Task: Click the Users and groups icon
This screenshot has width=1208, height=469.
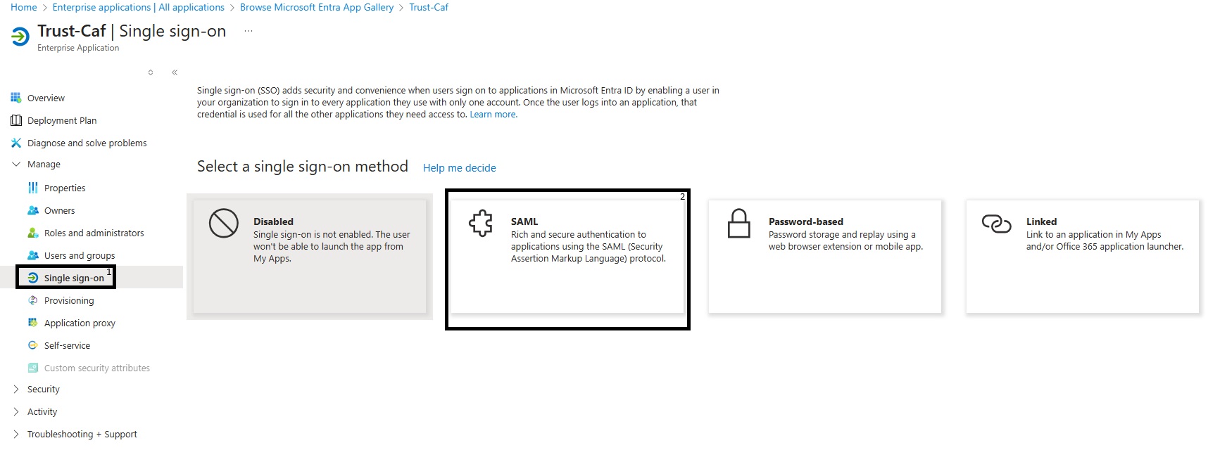Action: pyautogui.click(x=33, y=255)
